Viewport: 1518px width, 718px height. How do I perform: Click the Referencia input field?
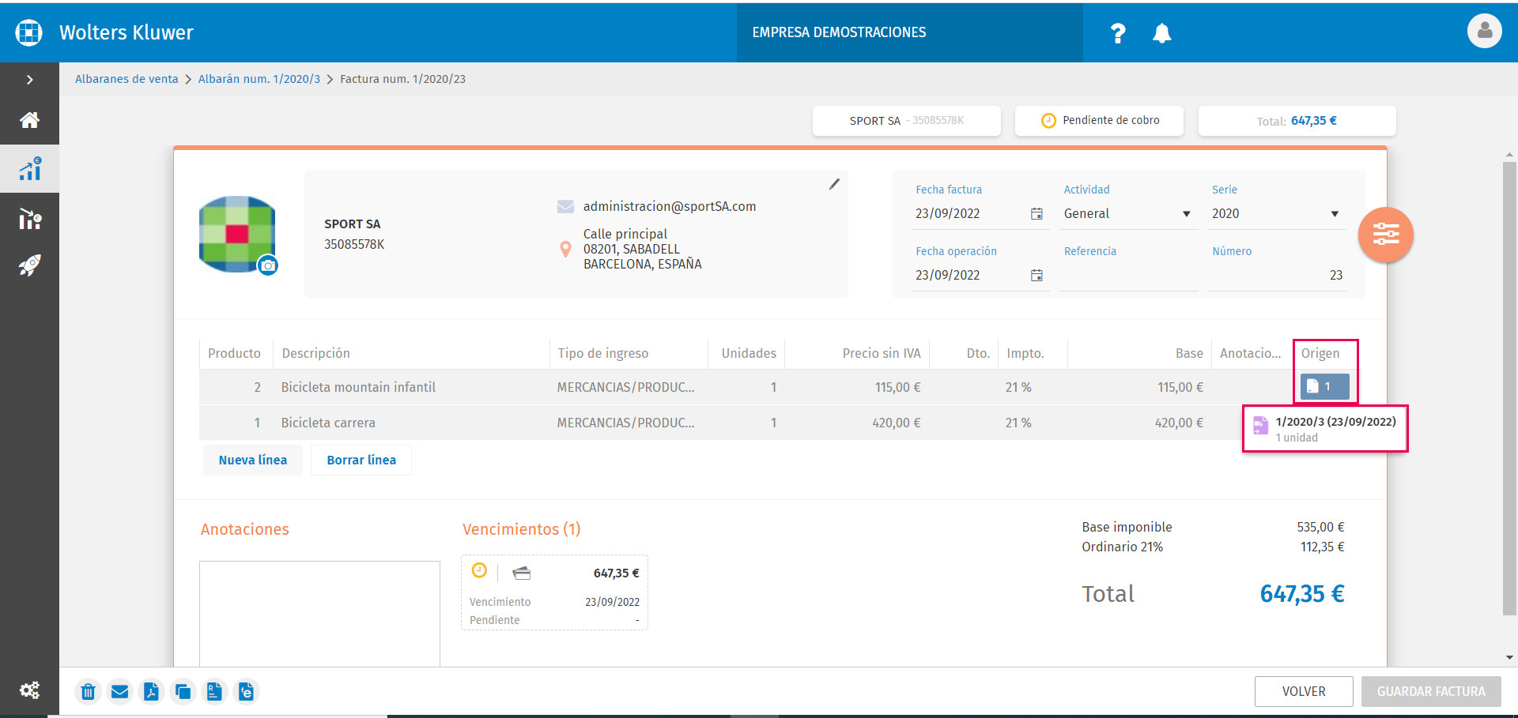[x=1129, y=275]
